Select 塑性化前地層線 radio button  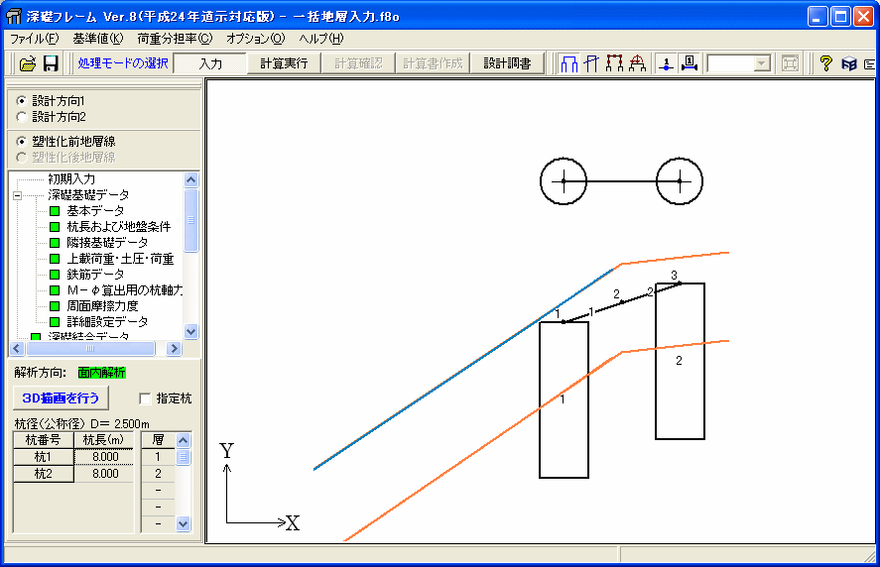click(x=21, y=142)
